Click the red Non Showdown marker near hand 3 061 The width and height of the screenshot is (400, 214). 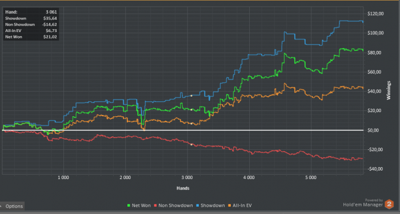191,145
